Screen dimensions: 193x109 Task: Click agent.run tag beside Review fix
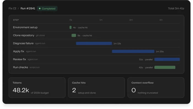tap(32, 59)
